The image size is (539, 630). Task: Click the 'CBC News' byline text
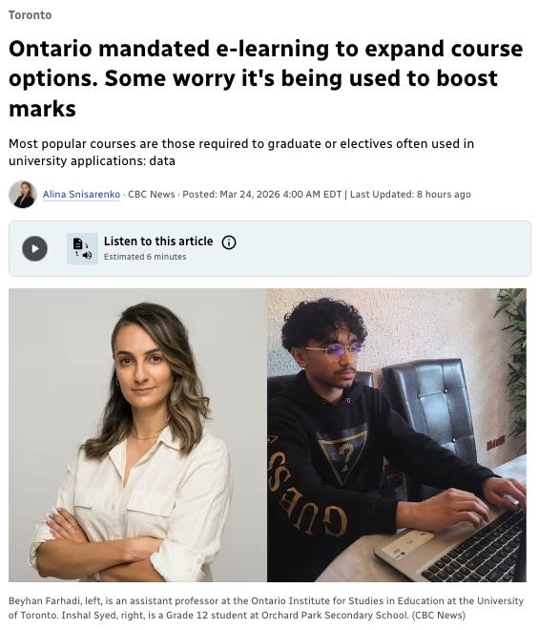[152, 195]
